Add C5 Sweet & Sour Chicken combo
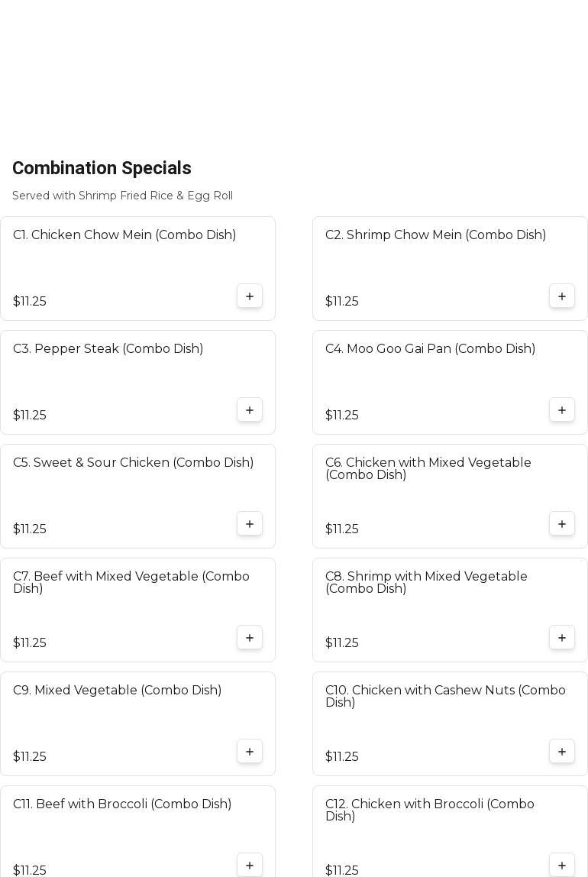The image size is (588, 877). pyautogui.click(x=250, y=524)
